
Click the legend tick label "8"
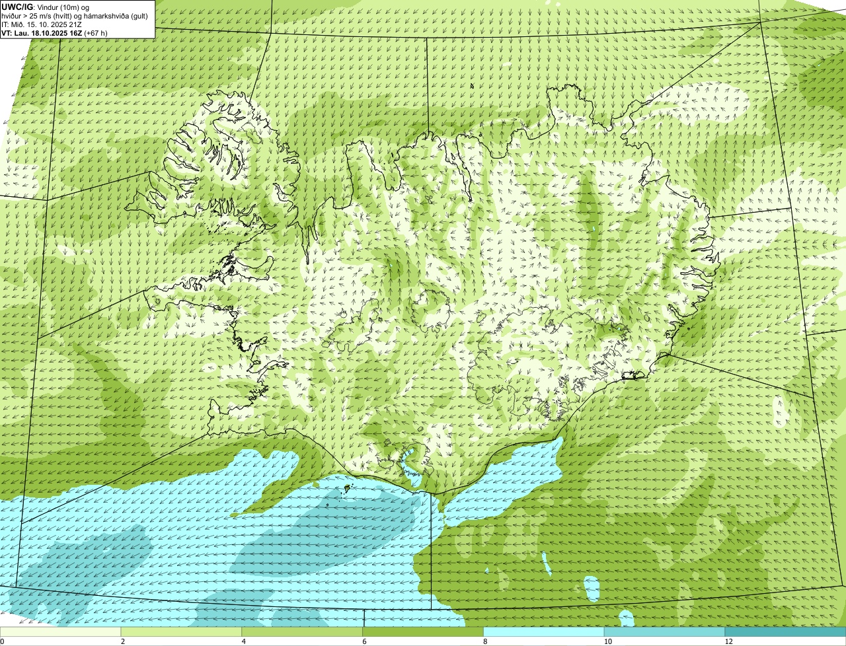pyautogui.click(x=485, y=641)
